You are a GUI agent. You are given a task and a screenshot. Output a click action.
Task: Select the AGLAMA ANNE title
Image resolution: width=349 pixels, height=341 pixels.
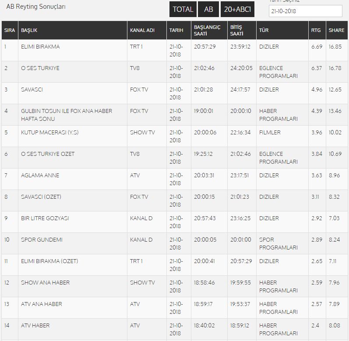point(40,175)
